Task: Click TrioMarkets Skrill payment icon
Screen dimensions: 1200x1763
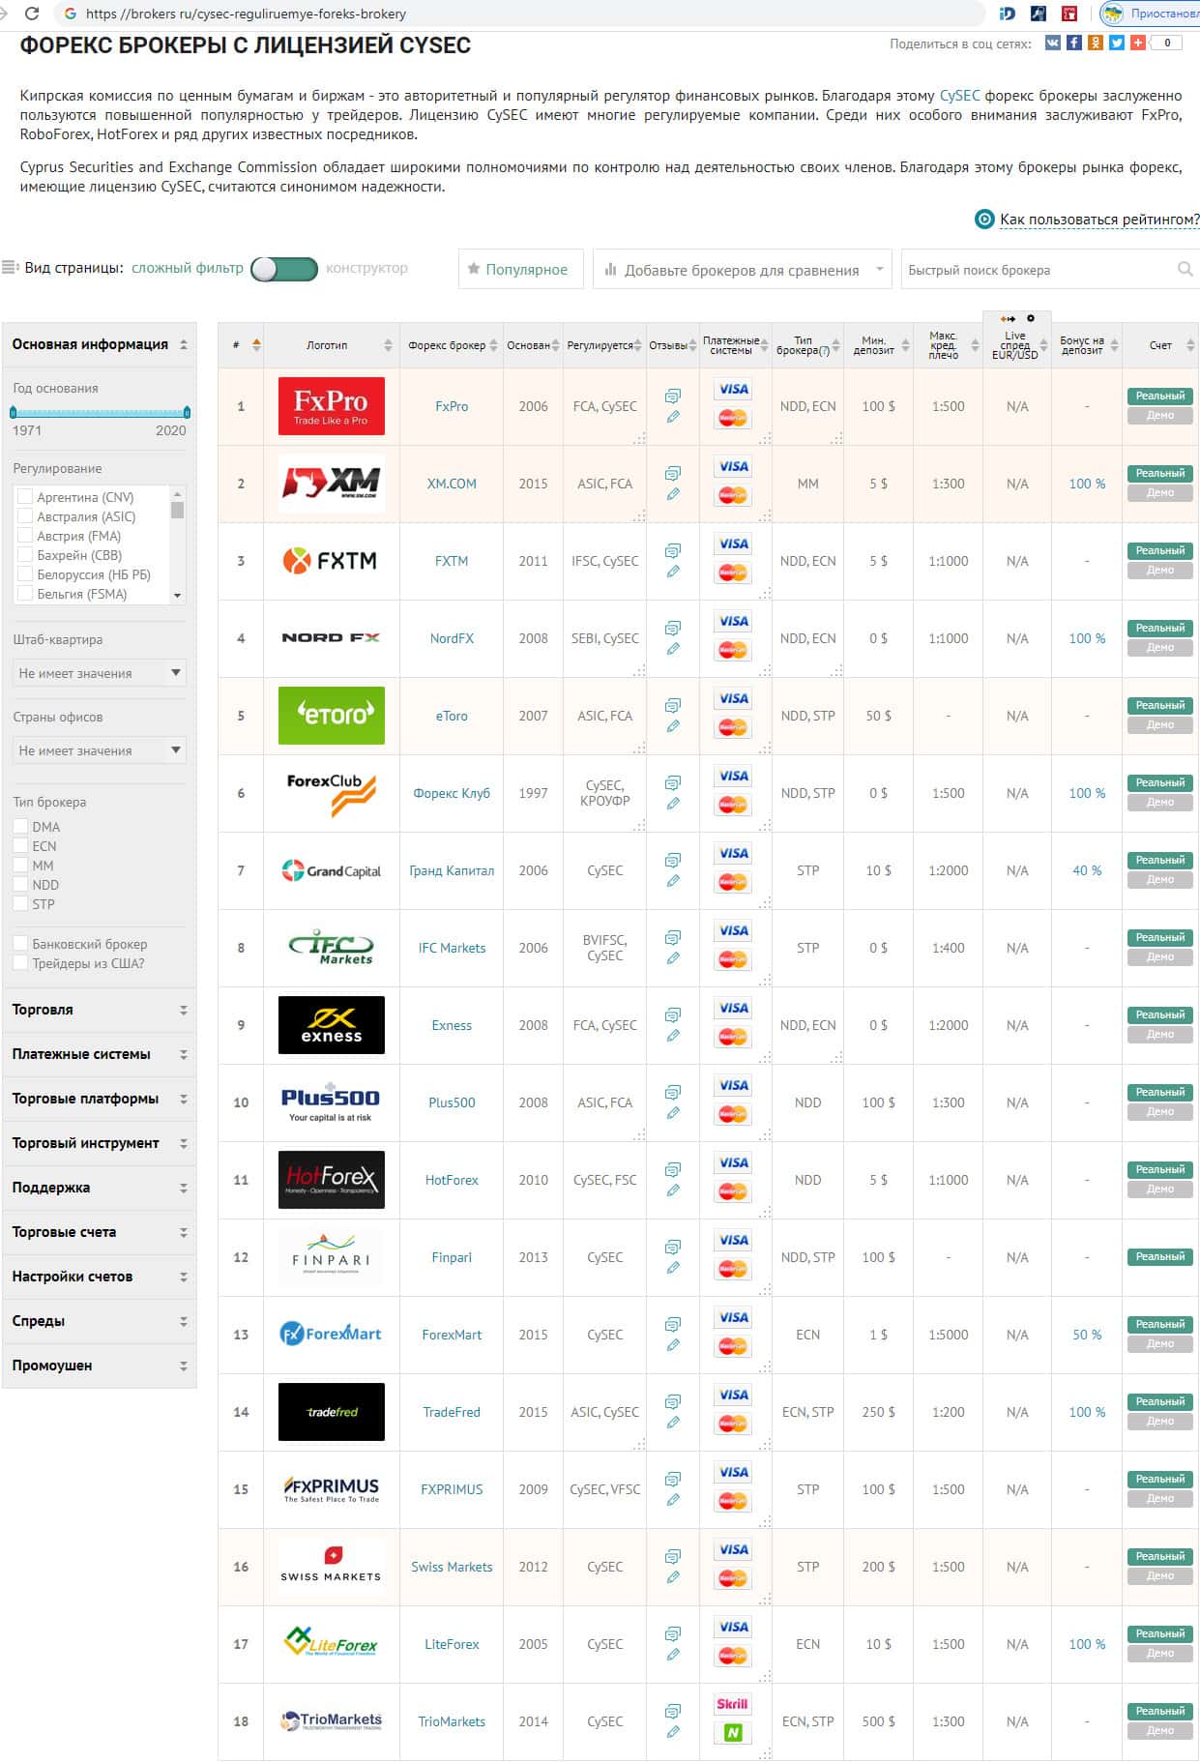Action: pos(733,1704)
